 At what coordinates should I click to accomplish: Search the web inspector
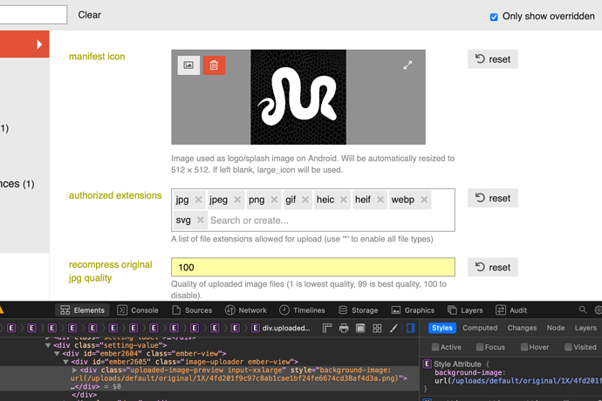pyautogui.click(x=583, y=309)
